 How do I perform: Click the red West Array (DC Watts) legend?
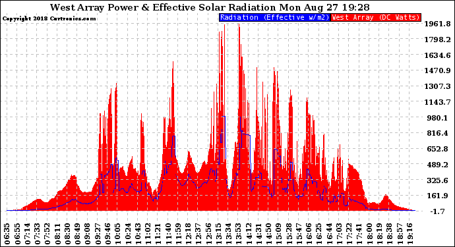coord(376,17)
